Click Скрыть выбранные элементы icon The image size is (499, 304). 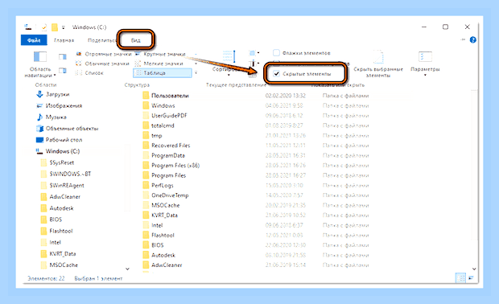pyautogui.click(x=378, y=57)
